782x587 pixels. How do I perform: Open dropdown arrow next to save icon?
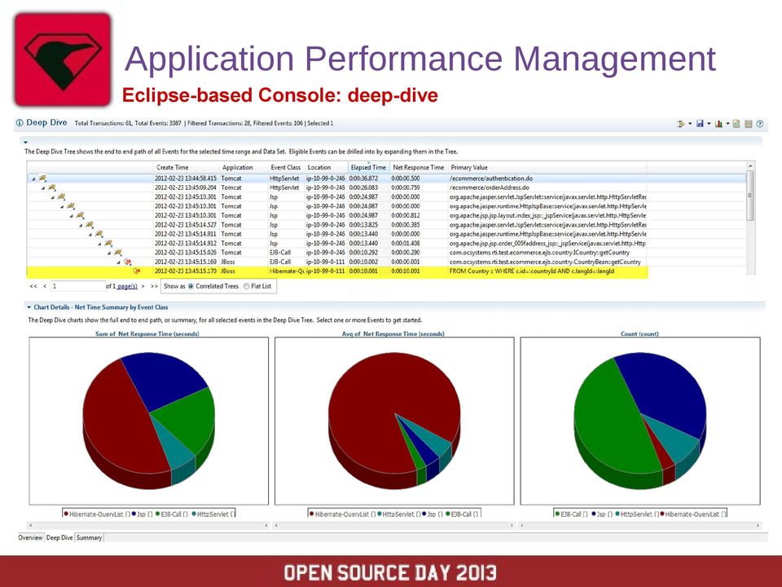709,124
